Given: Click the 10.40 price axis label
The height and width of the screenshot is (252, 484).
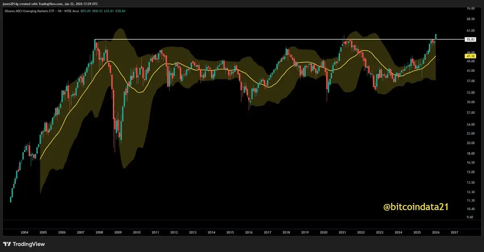Looking at the screenshot, I should (470, 208).
